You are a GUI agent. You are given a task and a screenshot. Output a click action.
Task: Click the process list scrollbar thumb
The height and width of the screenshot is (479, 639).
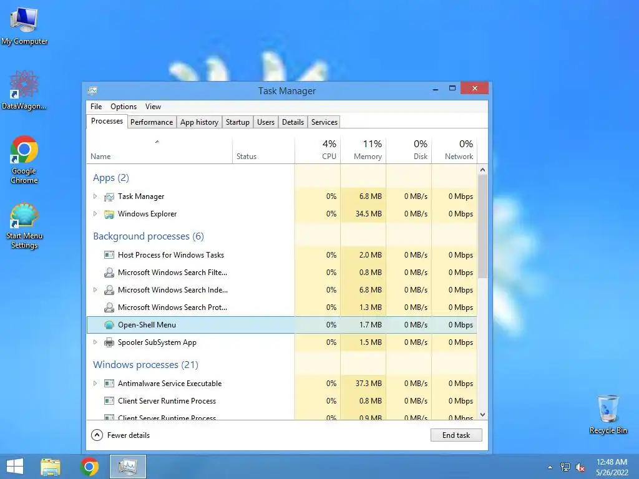tap(482, 226)
